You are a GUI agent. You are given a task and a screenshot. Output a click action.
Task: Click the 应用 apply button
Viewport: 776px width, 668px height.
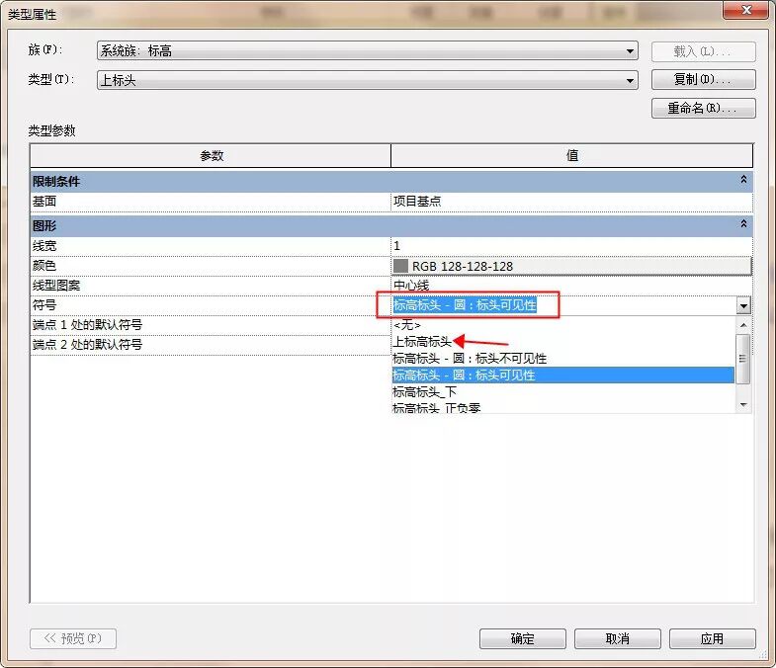(x=712, y=638)
